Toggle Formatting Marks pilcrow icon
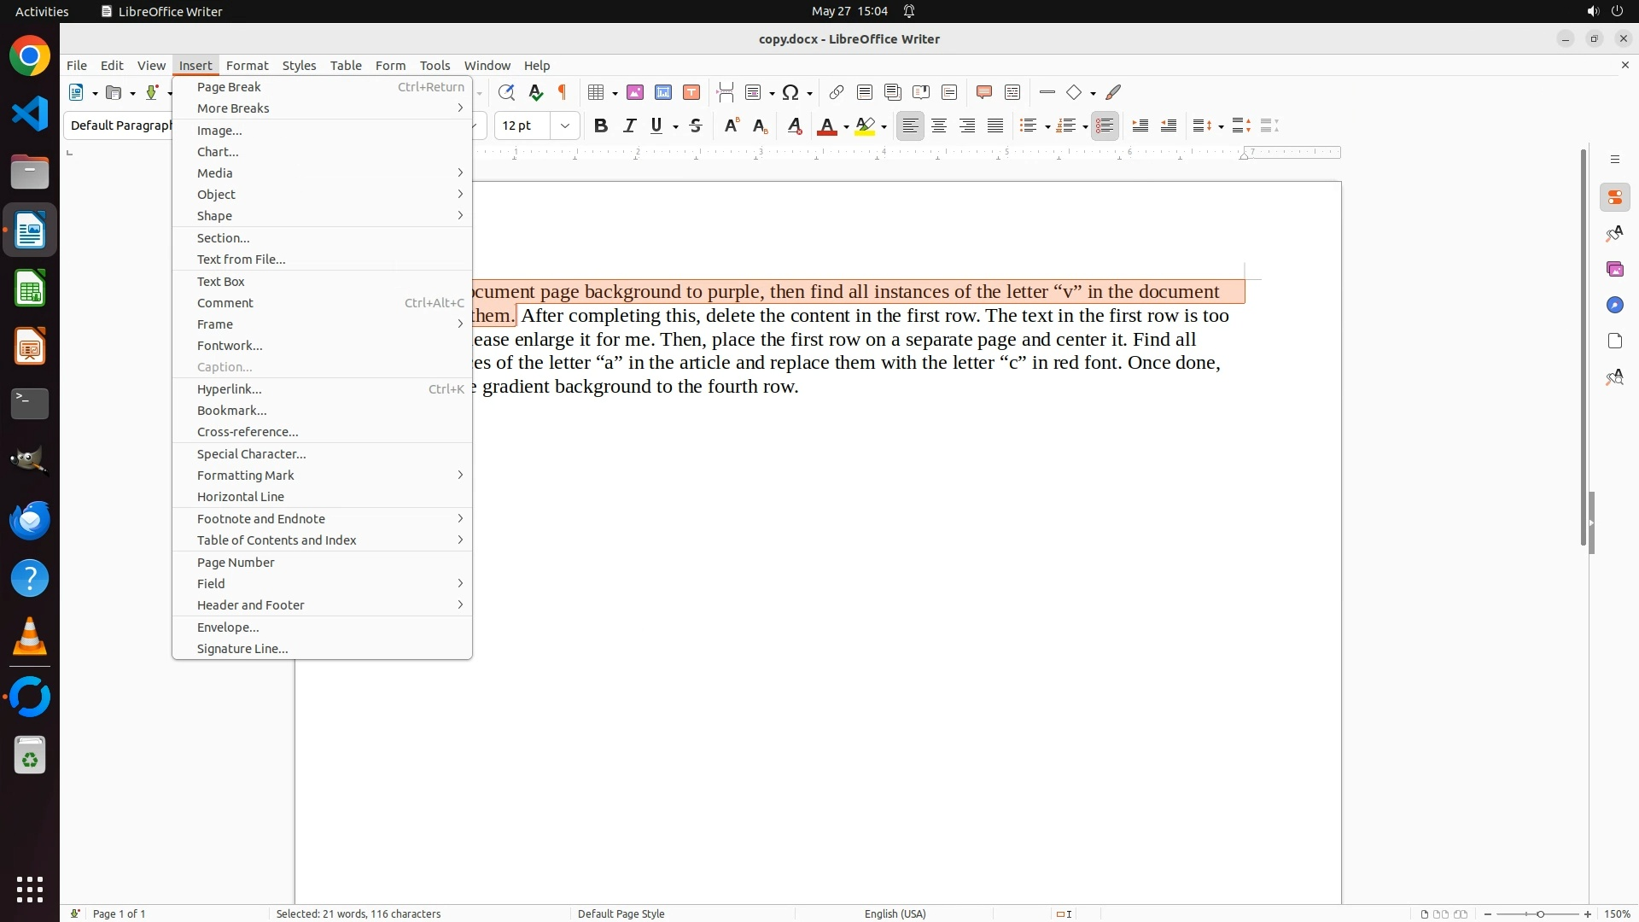The width and height of the screenshot is (1639, 922). (x=563, y=92)
